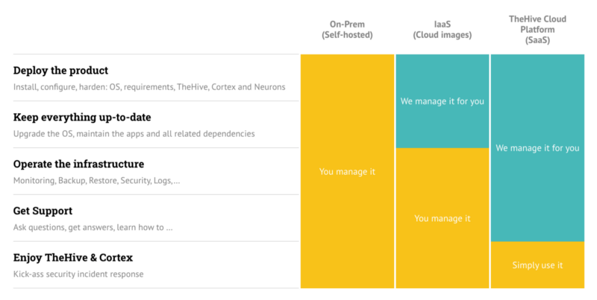Select the "Keep everything up-to-date" heading

84,118
